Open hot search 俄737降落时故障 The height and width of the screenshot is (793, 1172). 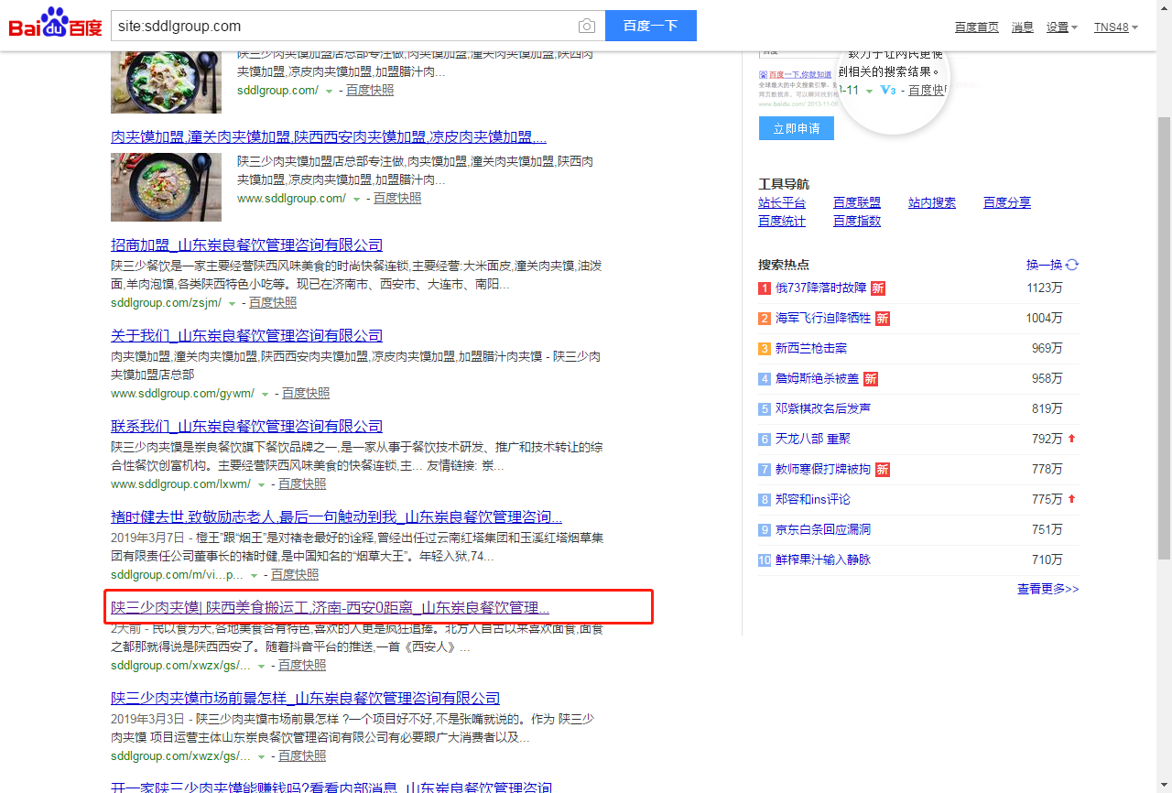[x=820, y=288]
